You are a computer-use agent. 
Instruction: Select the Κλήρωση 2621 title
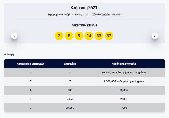click(84, 8)
